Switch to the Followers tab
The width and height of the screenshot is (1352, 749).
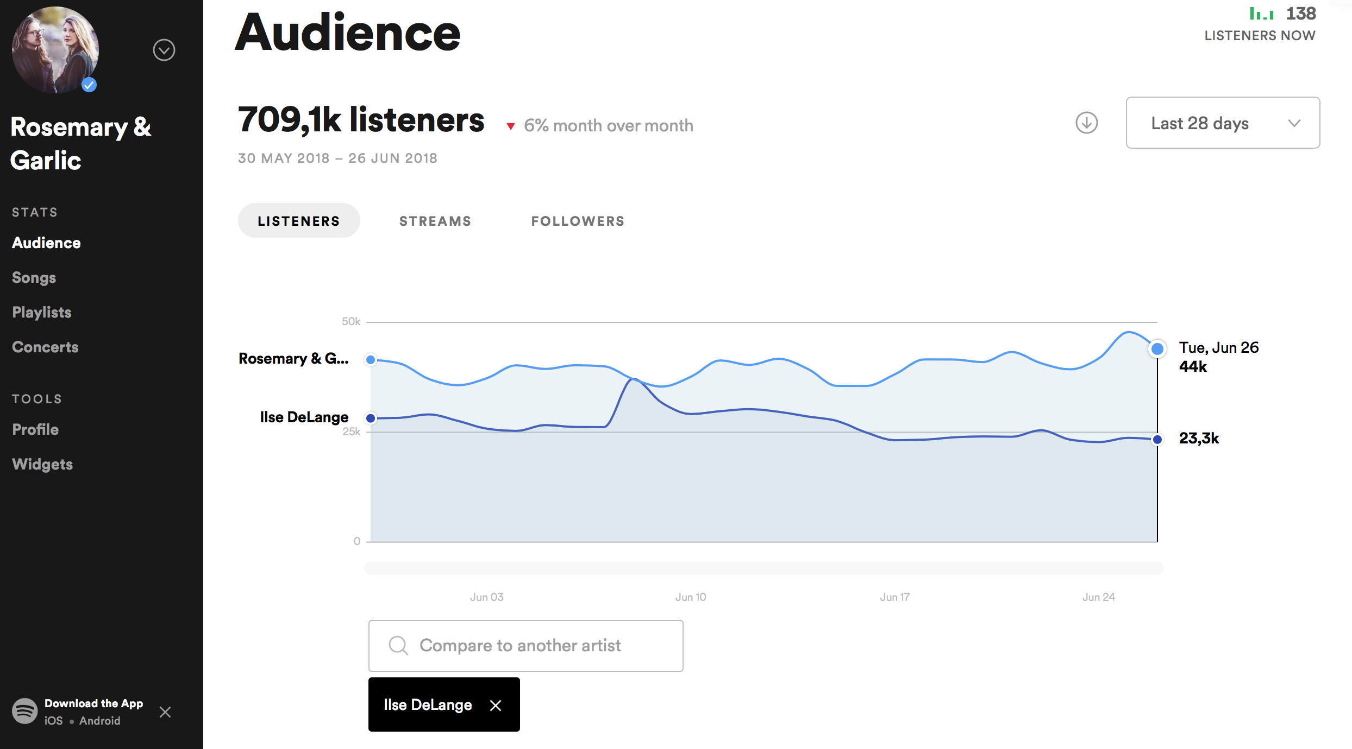click(x=578, y=221)
